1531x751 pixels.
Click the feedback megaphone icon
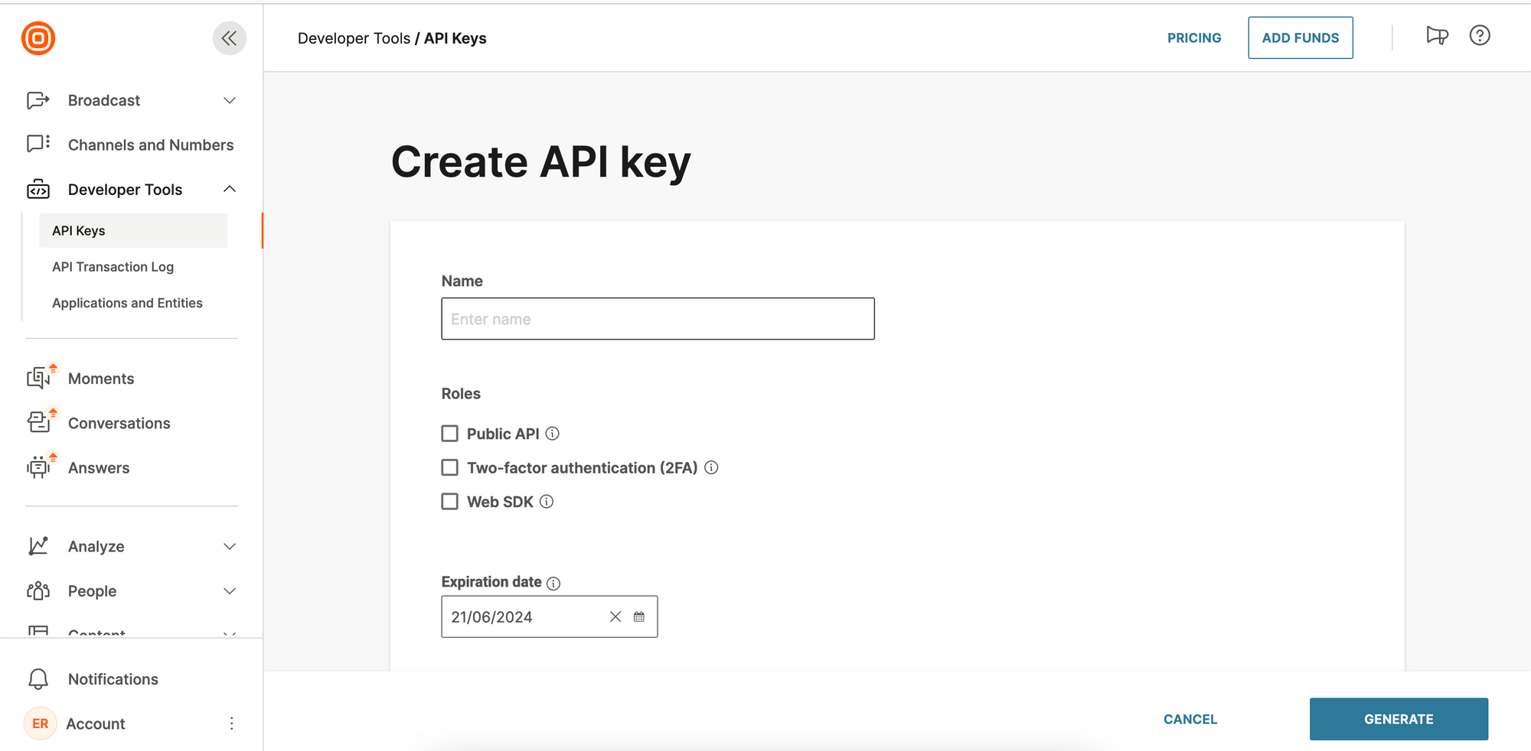click(1438, 36)
